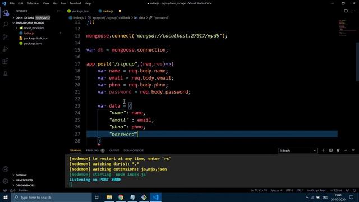The image size is (359, 202).
Task: Close the terminal panel
Action: [x=353, y=150]
